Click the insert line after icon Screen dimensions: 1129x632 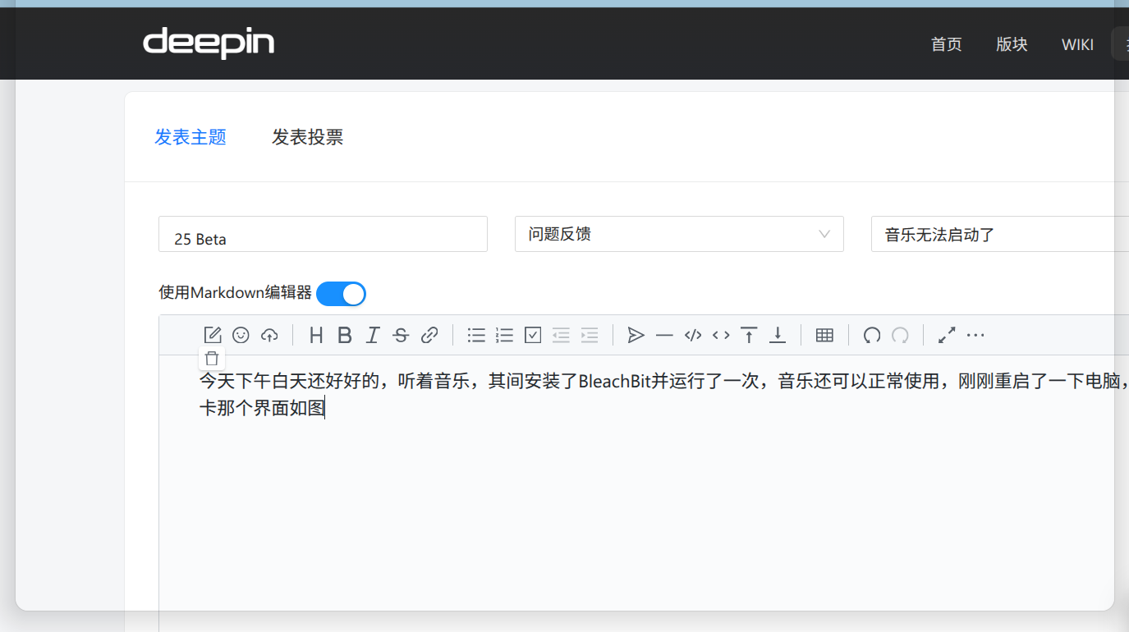point(778,335)
